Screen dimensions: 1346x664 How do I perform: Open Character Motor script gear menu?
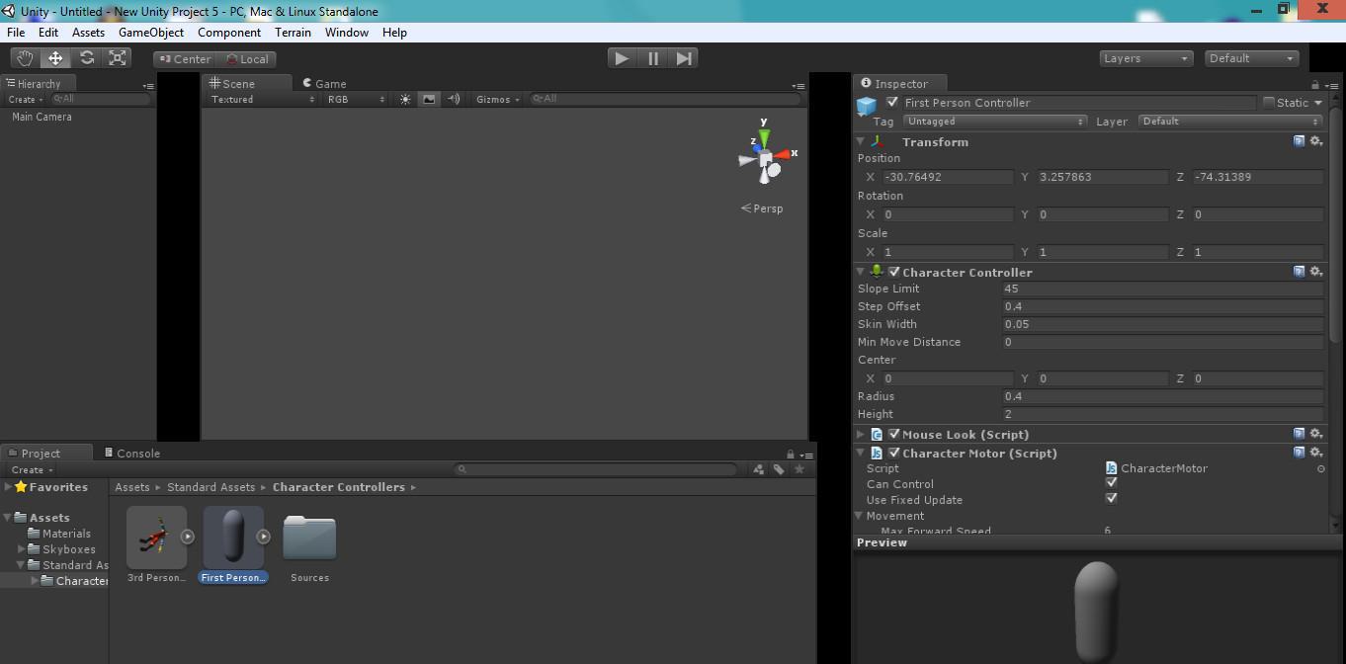coord(1316,453)
